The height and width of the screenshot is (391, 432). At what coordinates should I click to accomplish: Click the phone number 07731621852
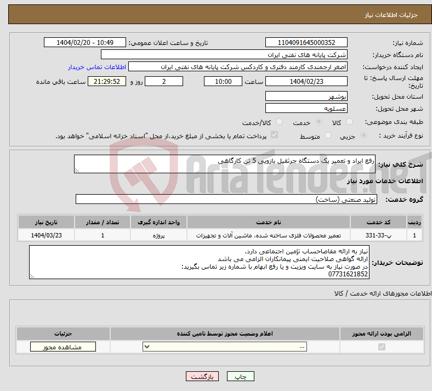[348, 274]
